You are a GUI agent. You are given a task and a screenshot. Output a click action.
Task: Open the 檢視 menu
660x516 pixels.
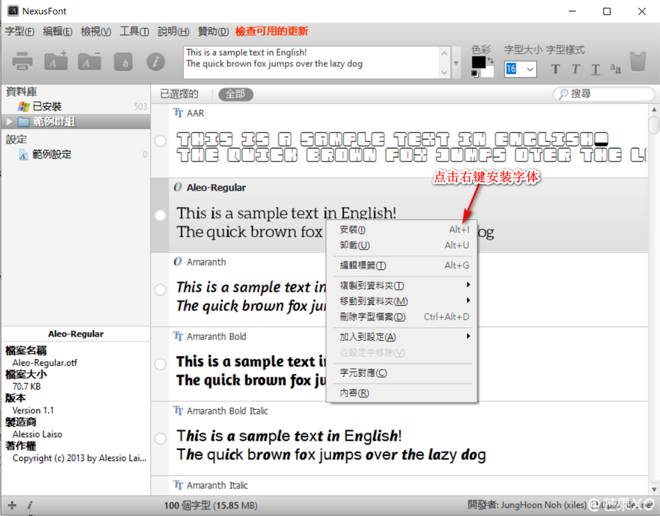click(96, 32)
